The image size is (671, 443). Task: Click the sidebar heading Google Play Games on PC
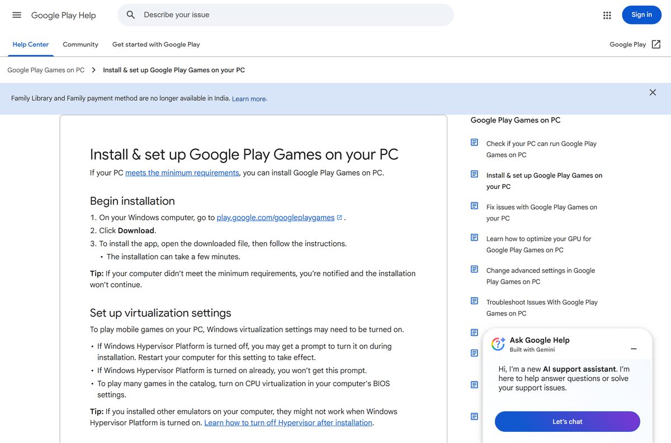516,120
